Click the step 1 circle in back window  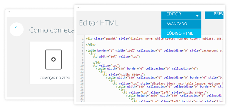pos(17,29)
